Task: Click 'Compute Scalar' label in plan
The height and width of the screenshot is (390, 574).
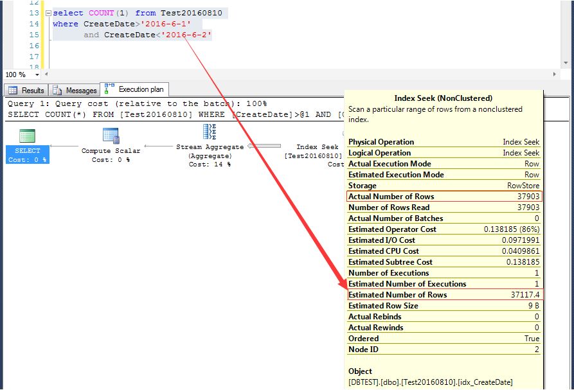Action: click(x=111, y=151)
